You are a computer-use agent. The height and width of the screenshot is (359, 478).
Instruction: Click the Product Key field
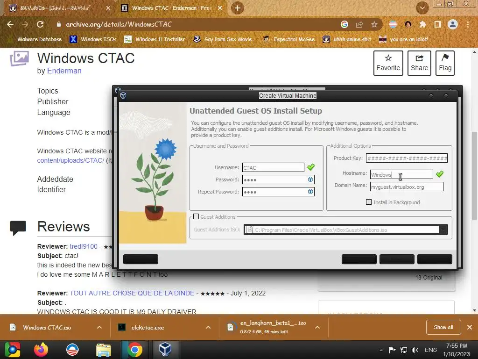(407, 158)
